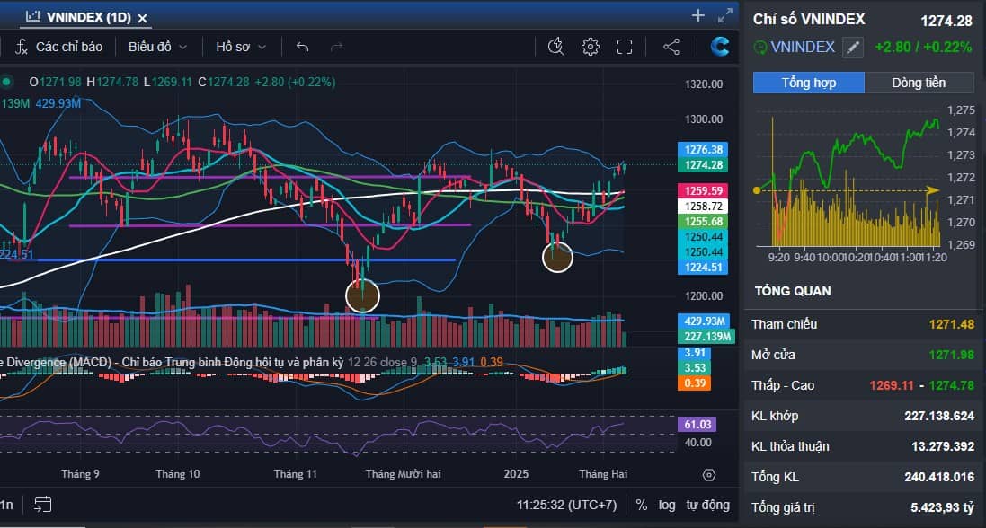This screenshot has height=528, width=986.
Task: Click the 2025 date axis label
Action: [x=516, y=474]
